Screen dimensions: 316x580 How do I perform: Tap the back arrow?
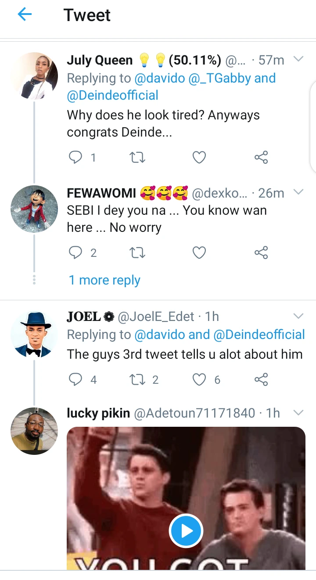coord(25,15)
